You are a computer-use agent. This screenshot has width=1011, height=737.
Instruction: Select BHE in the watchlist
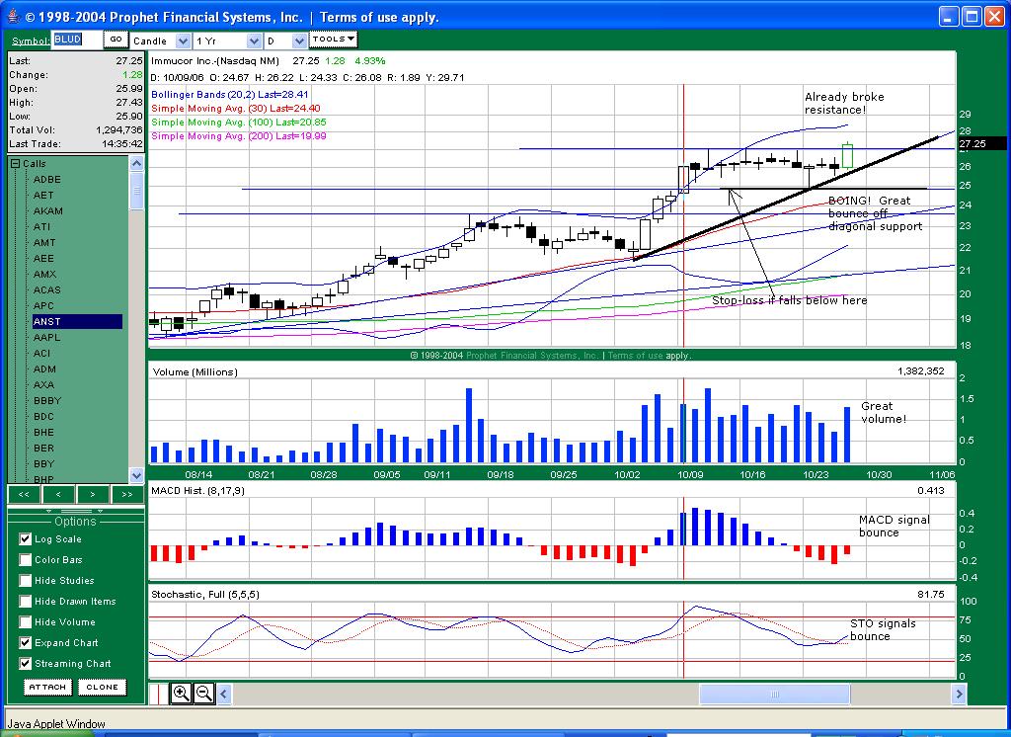tap(43, 433)
